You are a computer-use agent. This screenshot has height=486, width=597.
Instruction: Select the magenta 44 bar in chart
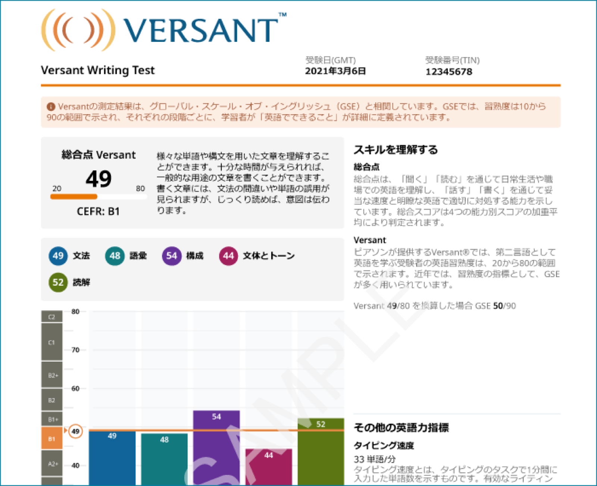[269, 467]
